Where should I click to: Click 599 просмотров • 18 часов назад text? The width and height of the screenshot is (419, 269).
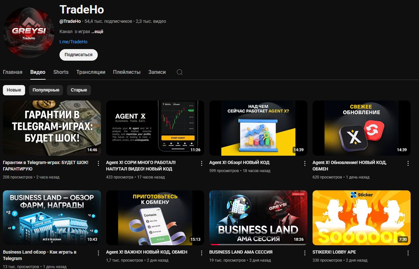[240, 171]
